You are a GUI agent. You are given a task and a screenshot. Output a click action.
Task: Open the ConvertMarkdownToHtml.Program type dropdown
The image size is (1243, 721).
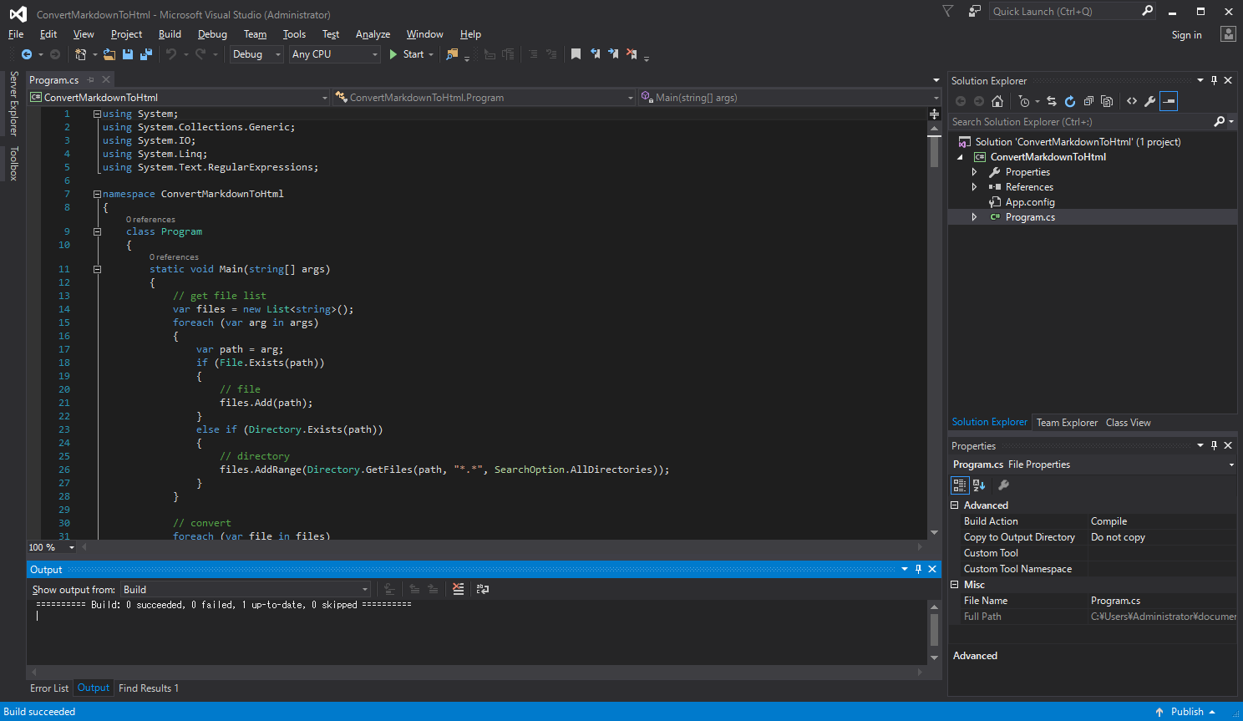click(485, 98)
